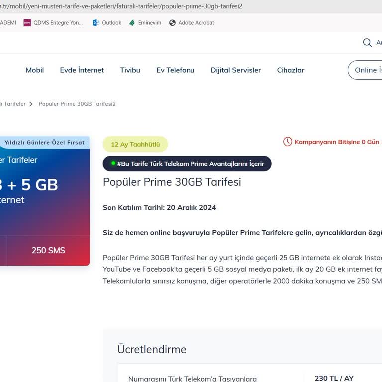
Task: Open the Eminevim bookmark
Action: tap(145, 23)
